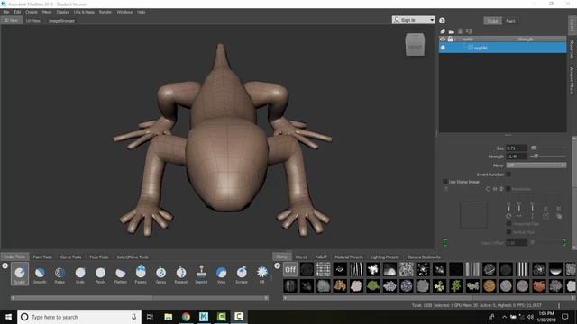Viewport: 577px width, 324px height.
Task: Select the orange sphere stamp thumbnail
Action: (x=489, y=286)
